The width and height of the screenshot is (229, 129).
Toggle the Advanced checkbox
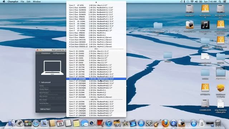point(39,82)
